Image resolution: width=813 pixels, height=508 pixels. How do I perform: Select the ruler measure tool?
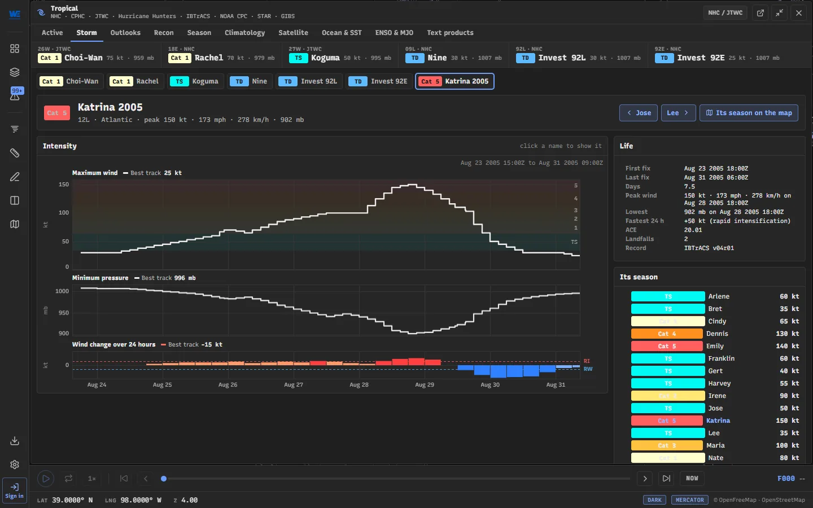pos(15,153)
